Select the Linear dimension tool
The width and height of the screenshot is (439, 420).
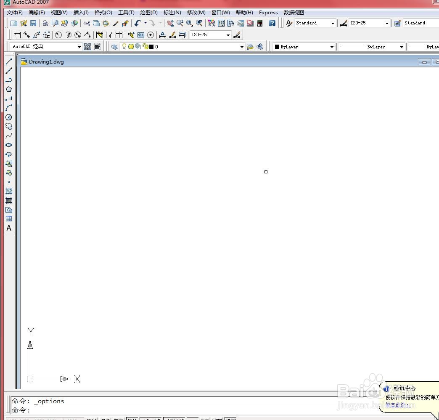pos(17,35)
